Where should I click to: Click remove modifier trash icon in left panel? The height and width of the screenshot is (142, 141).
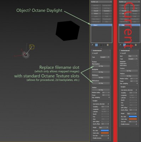(x=104, y=45)
